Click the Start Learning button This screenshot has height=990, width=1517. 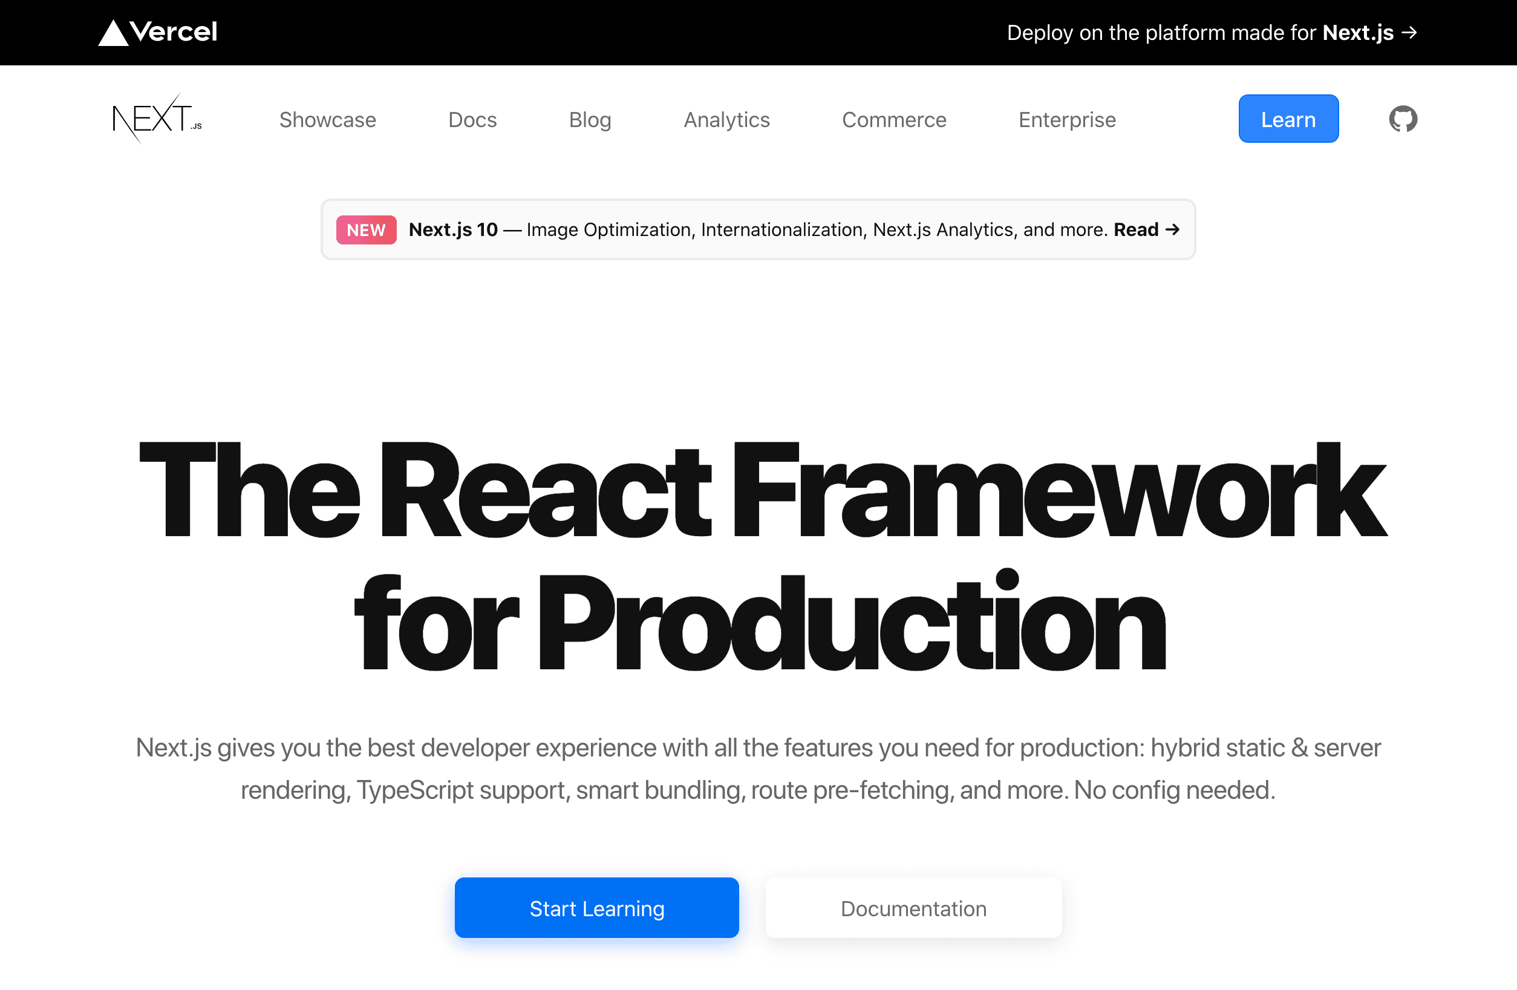pos(596,908)
